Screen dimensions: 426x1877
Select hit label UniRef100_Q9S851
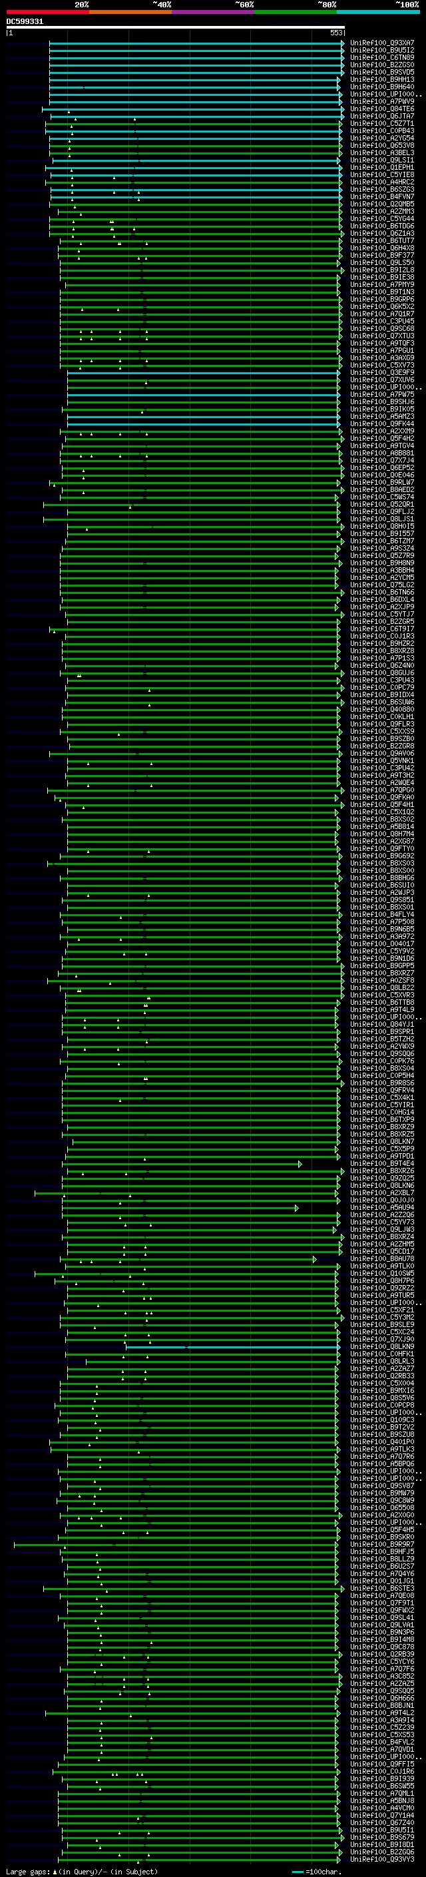pyautogui.click(x=382, y=900)
